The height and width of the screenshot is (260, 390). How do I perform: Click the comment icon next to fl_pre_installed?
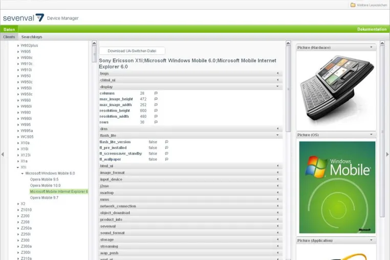(x=167, y=147)
